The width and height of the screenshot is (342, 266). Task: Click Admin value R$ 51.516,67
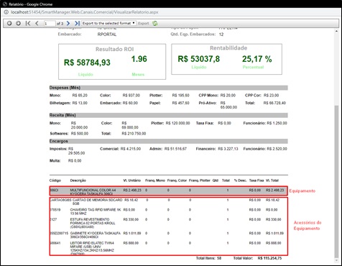click(x=175, y=149)
